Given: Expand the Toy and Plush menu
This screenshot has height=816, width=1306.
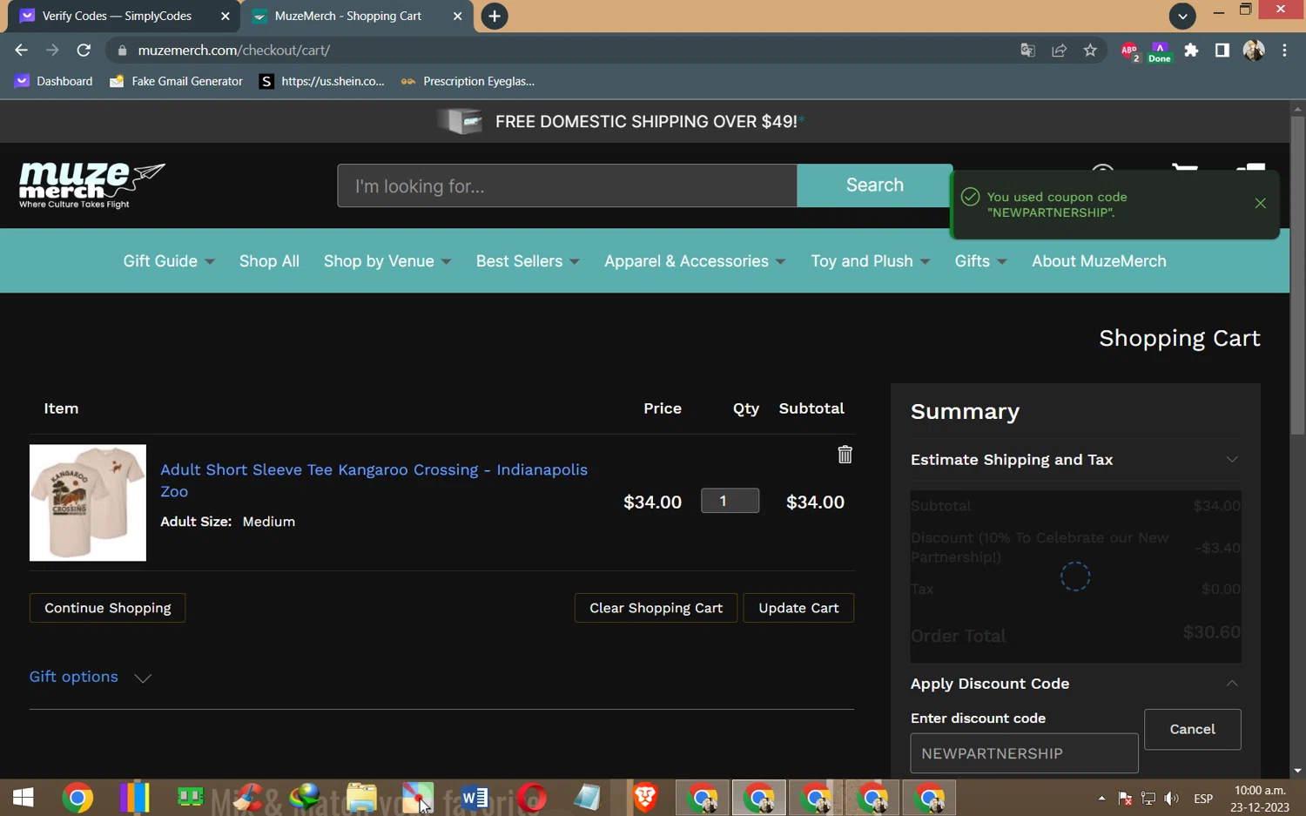Looking at the screenshot, I should pos(870,261).
